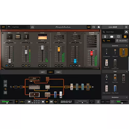Toggle phase invert on DI channel

76,66
